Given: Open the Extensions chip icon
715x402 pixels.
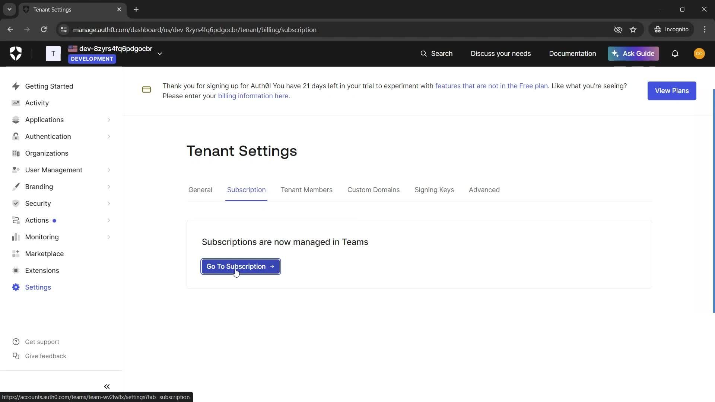Looking at the screenshot, I should point(16,270).
